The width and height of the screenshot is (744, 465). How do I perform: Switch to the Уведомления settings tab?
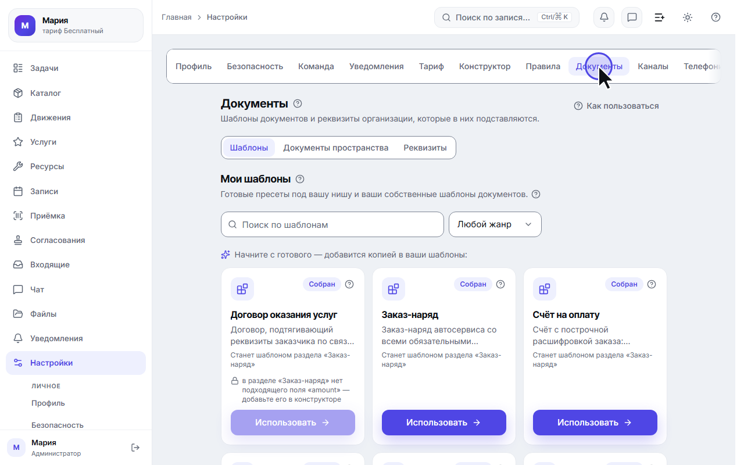pyautogui.click(x=377, y=66)
